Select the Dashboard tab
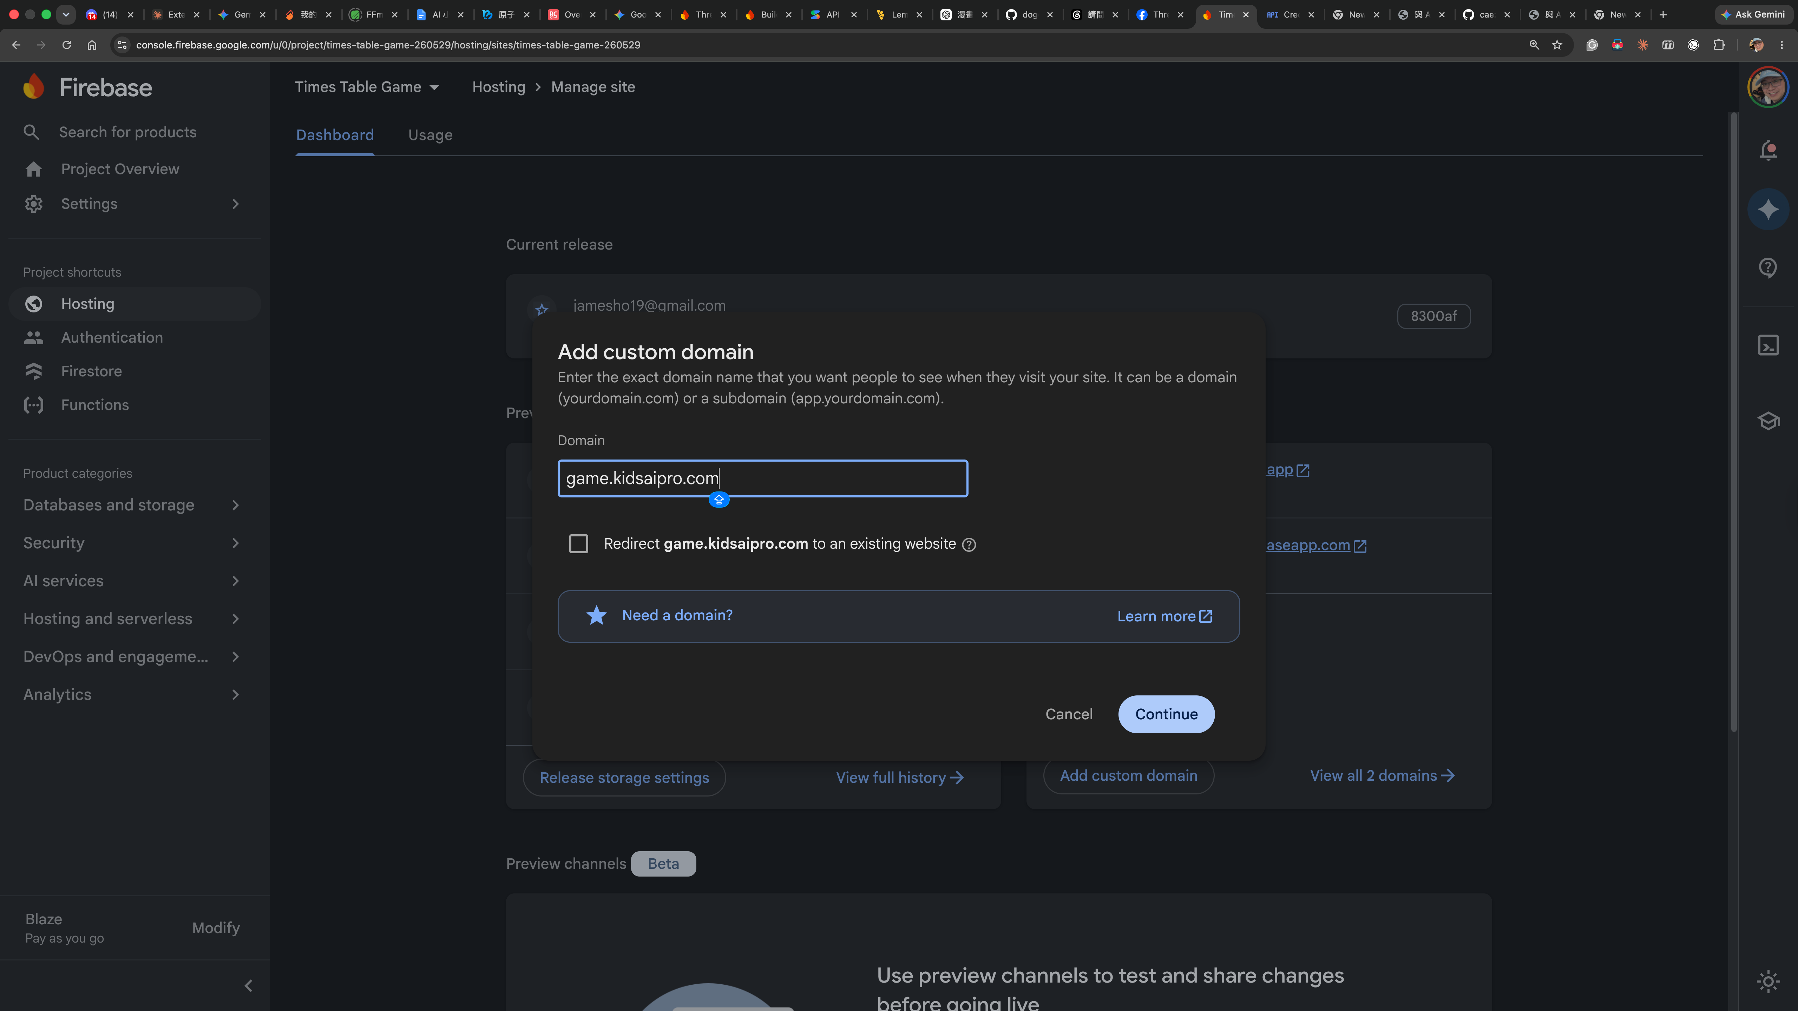1798x1011 pixels. point(335,135)
